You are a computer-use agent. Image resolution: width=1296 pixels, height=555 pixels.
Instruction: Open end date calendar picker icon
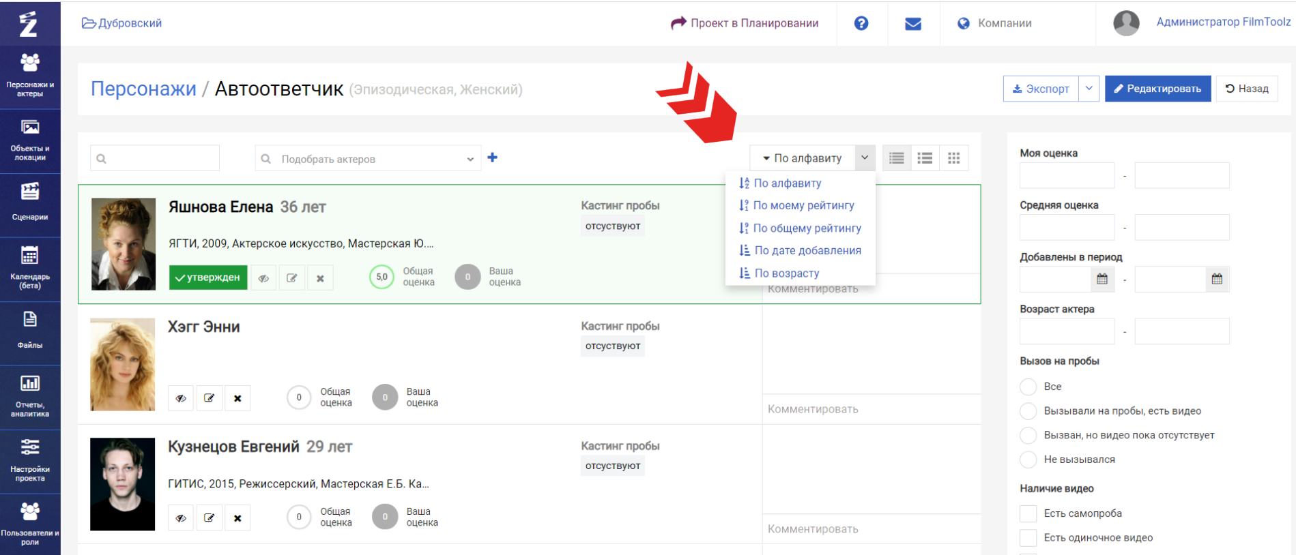click(x=1217, y=279)
